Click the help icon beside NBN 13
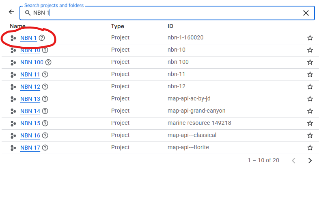The image size is (319, 198). coord(45,99)
